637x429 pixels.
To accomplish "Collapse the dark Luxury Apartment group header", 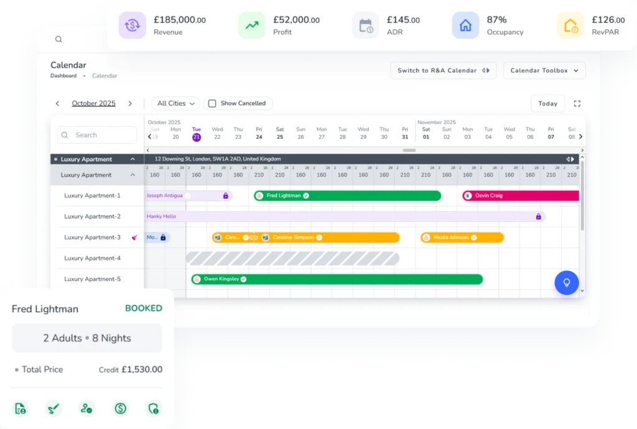I will click(133, 159).
